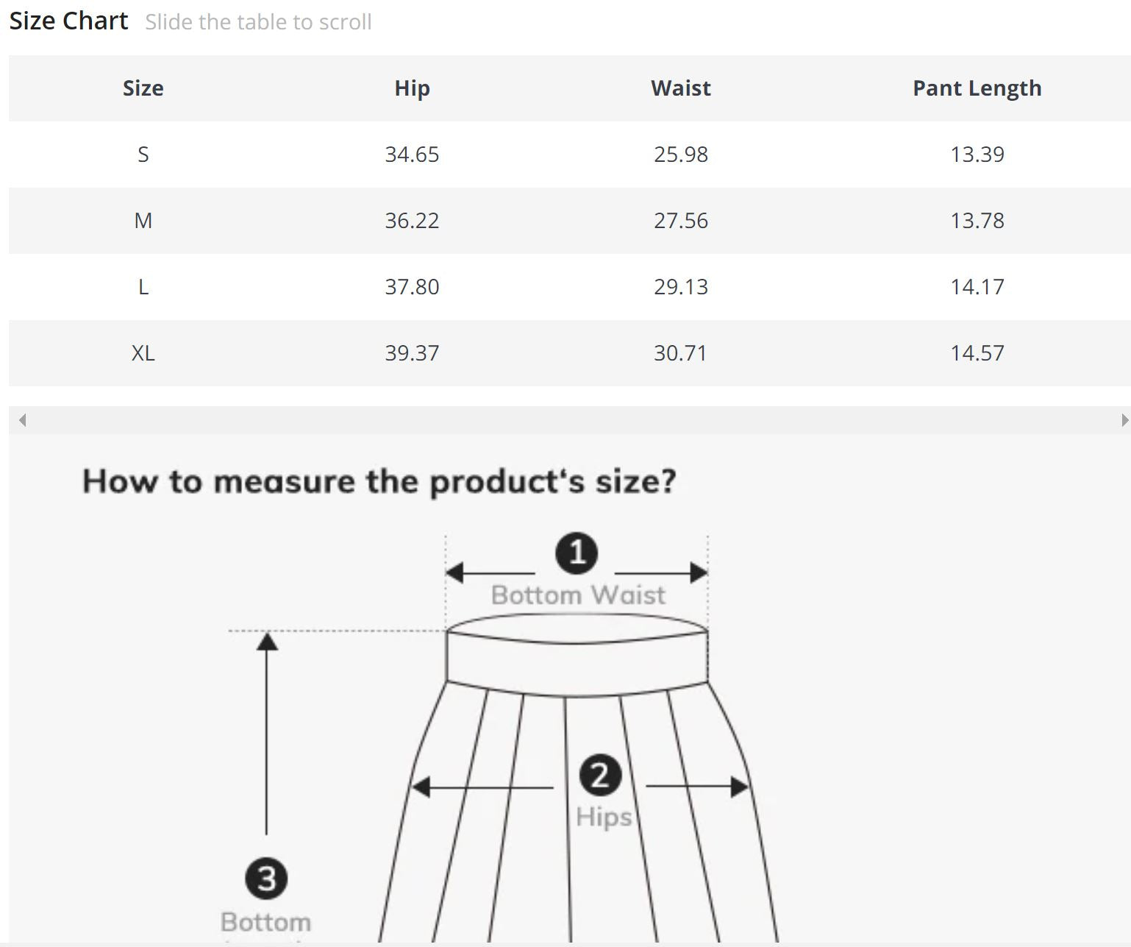The image size is (1131, 947).
Task: Click the Waist column header
Action: click(x=681, y=88)
